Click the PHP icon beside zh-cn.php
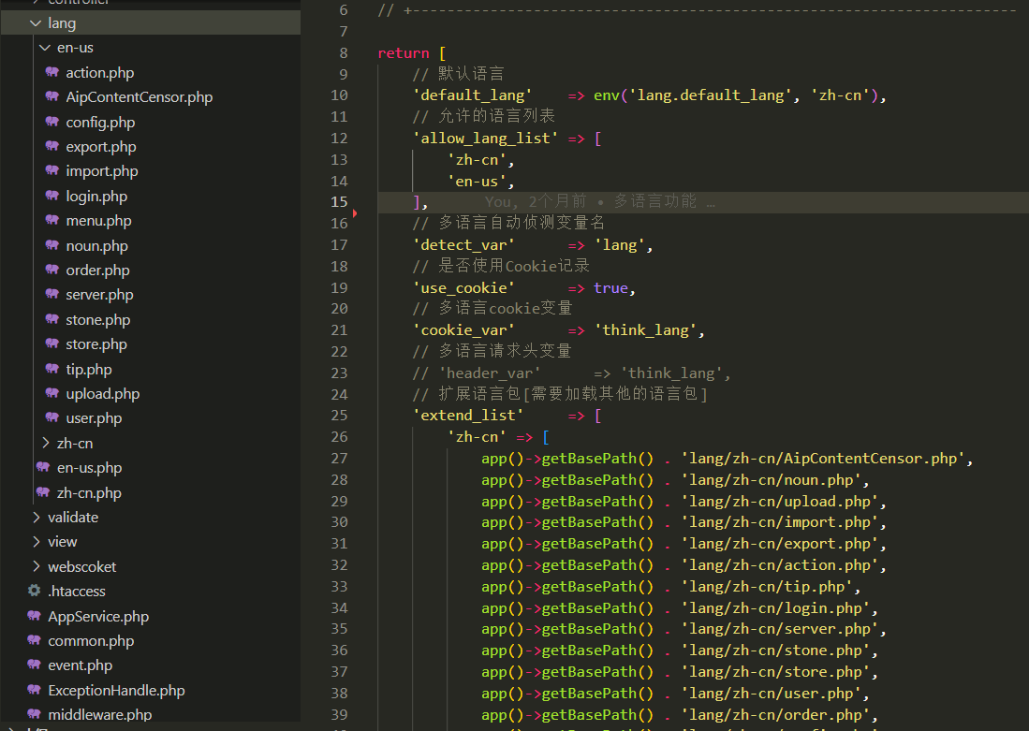 [x=43, y=492]
